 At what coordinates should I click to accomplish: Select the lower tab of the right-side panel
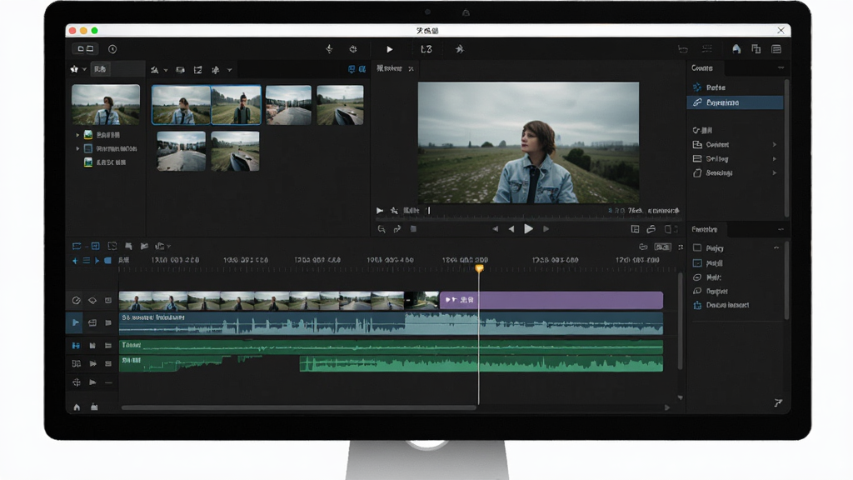coord(705,230)
